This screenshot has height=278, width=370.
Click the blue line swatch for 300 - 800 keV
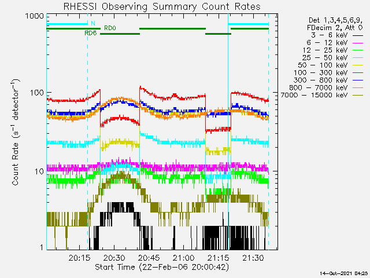point(358,81)
